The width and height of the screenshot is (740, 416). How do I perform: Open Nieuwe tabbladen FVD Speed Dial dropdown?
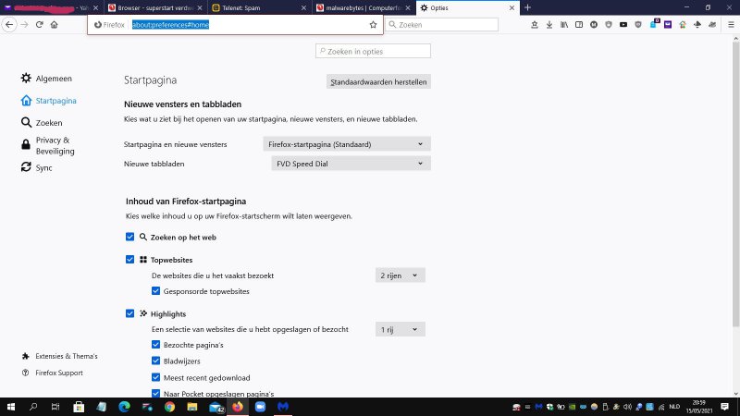click(351, 164)
